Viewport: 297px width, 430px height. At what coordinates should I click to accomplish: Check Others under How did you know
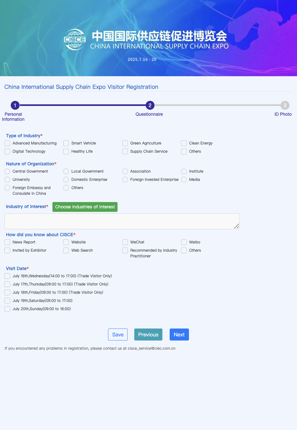(184, 250)
